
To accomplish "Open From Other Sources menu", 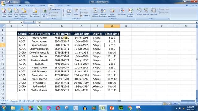I will pos(24,13).
